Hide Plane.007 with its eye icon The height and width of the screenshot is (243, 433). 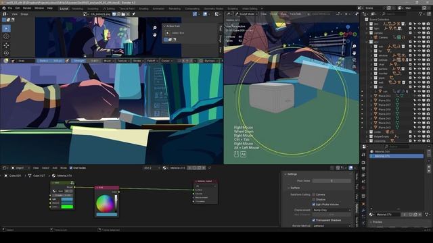pyautogui.click(x=419, y=105)
